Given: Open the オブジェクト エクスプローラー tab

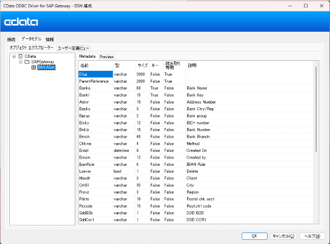Looking at the screenshot, I should [32, 48].
